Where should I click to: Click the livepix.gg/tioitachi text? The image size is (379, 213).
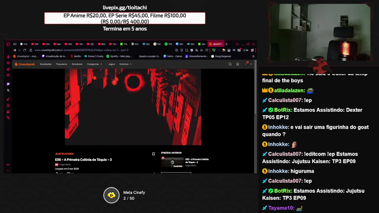coord(125,7)
